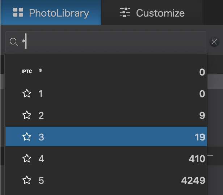Image resolution: width=223 pixels, height=195 pixels.
Task: Switch to the Customize tab
Action: [x=152, y=13]
